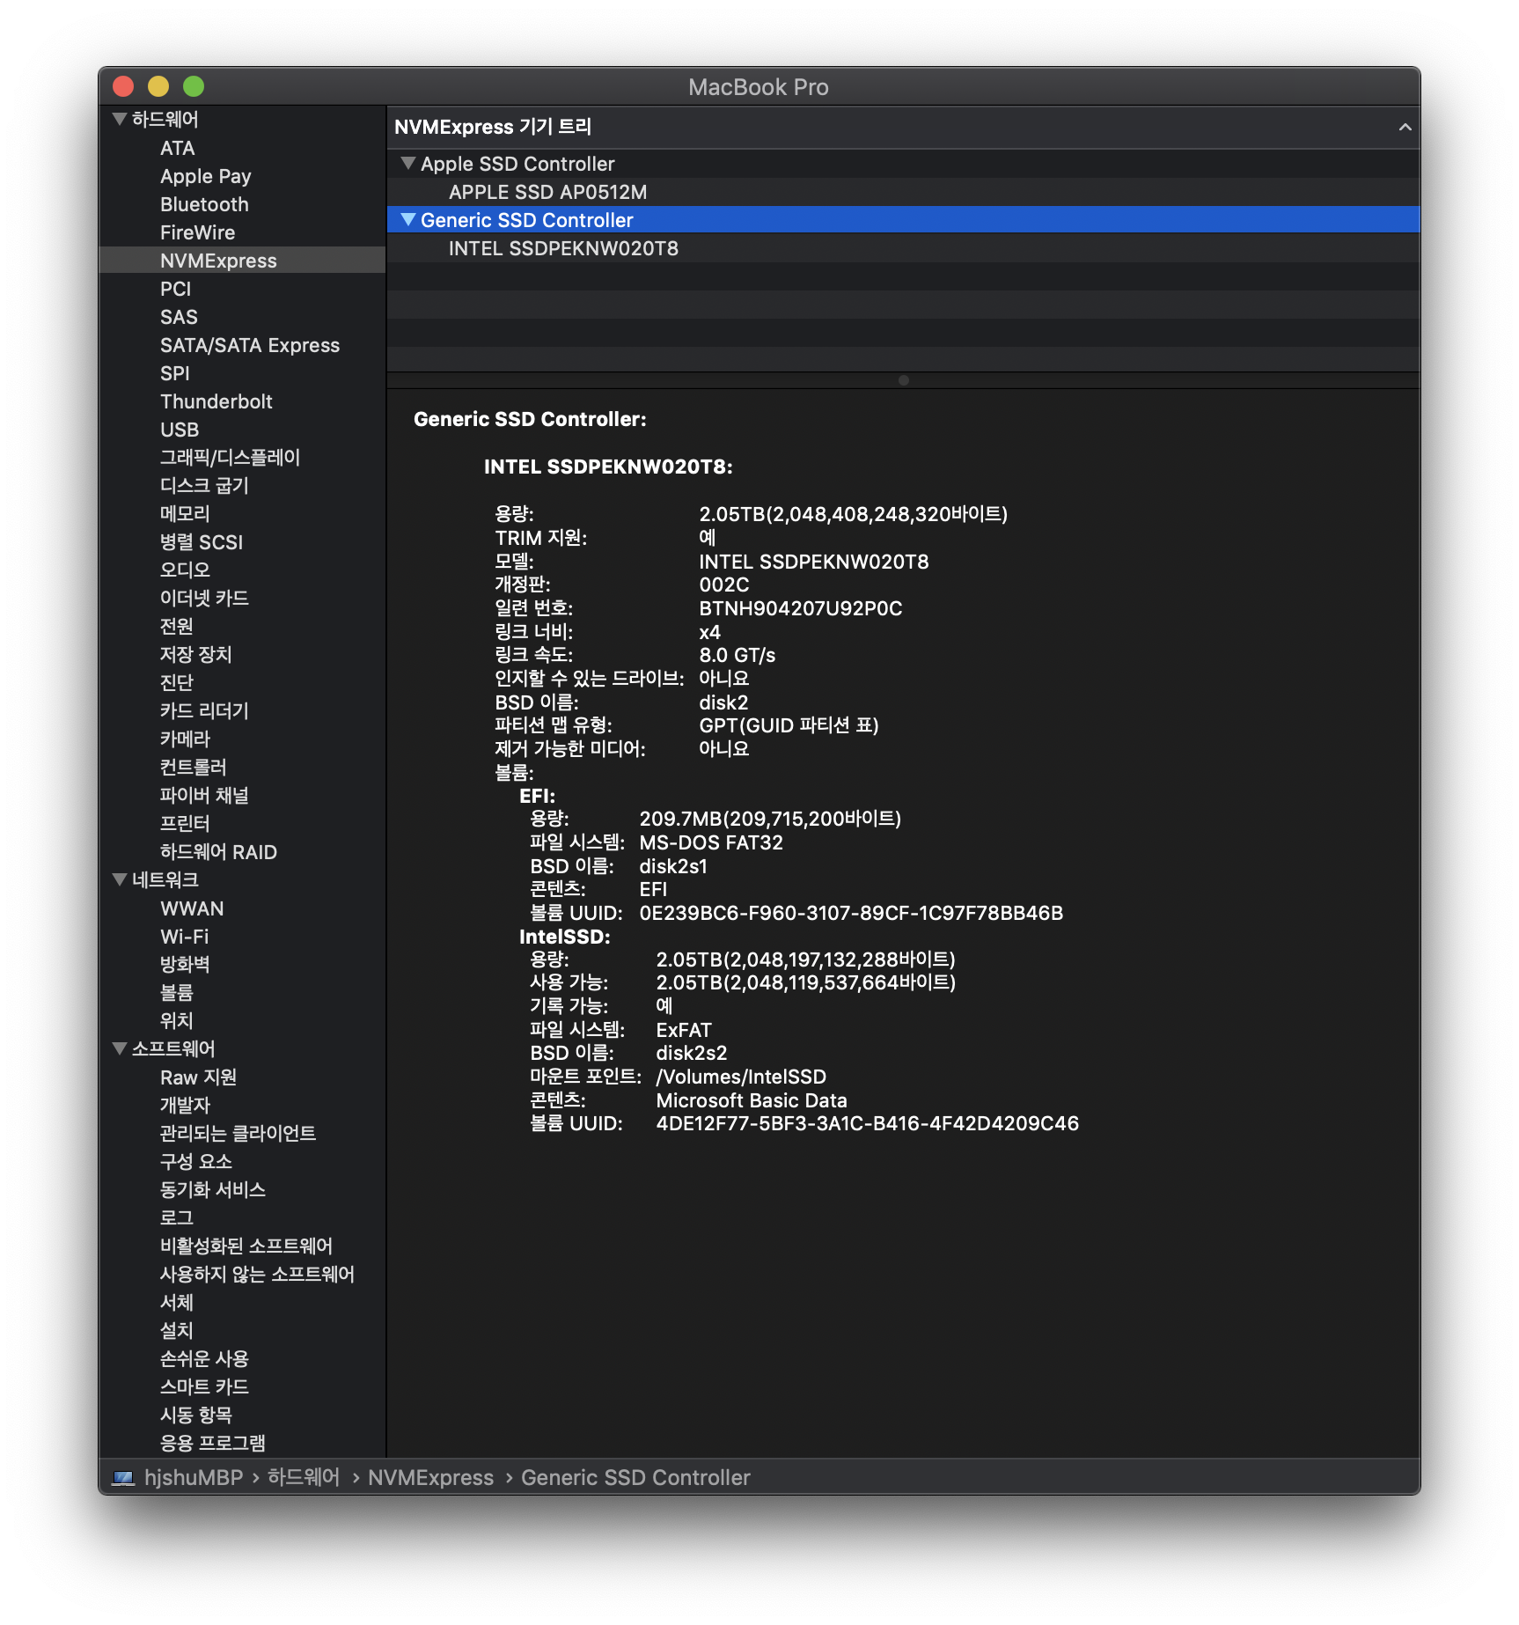Collapse the 소프트웨어 section triangle
This screenshot has width=1519, height=1625.
[120, 1048]
